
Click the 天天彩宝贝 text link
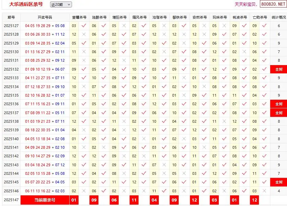246,4
